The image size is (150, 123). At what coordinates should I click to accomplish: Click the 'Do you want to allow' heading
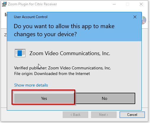point(64,30)
